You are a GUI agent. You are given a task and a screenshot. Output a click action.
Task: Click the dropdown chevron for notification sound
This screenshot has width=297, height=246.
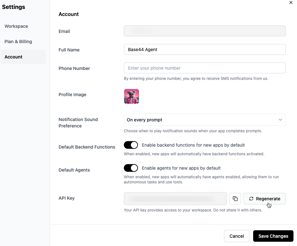point(280,119)
